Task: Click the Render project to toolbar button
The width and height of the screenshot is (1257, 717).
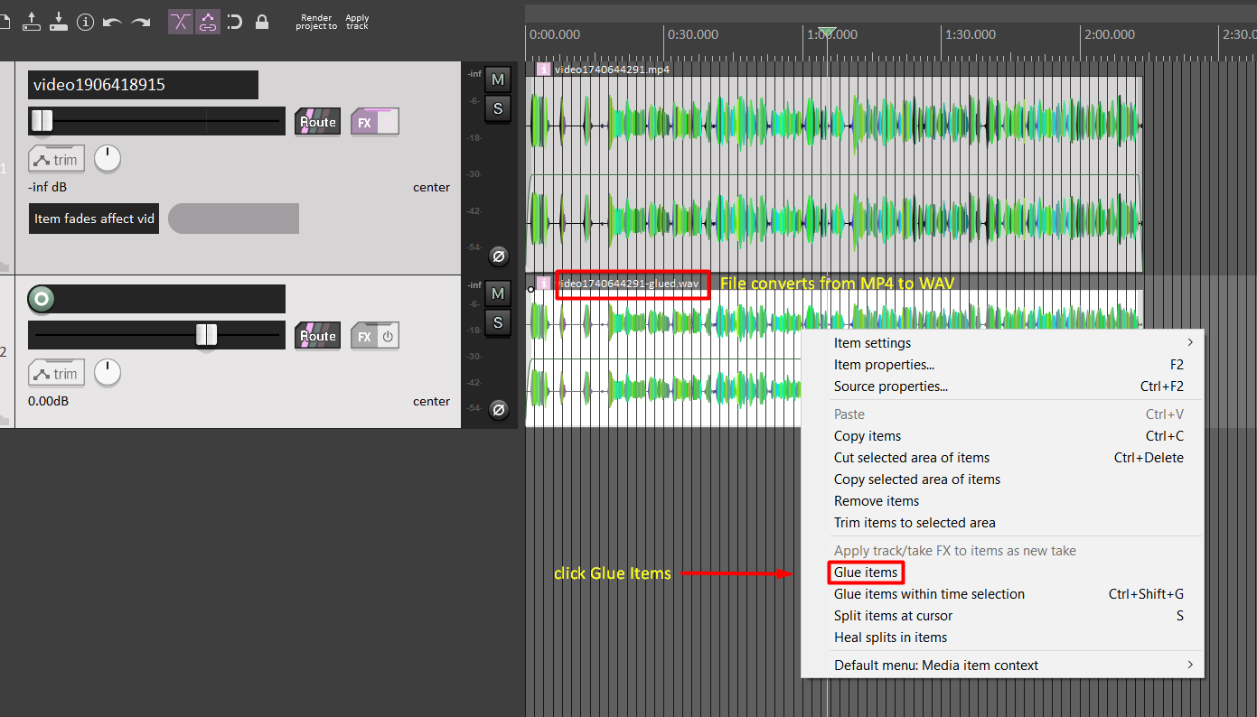Action: point(316,22)
